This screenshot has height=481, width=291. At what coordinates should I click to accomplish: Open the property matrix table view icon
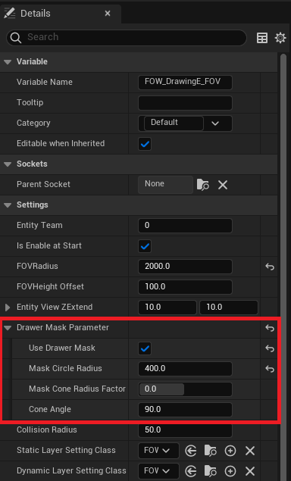(262, 38)
